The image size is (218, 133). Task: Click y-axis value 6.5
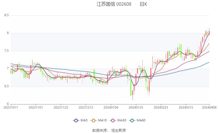coord(6,86)
